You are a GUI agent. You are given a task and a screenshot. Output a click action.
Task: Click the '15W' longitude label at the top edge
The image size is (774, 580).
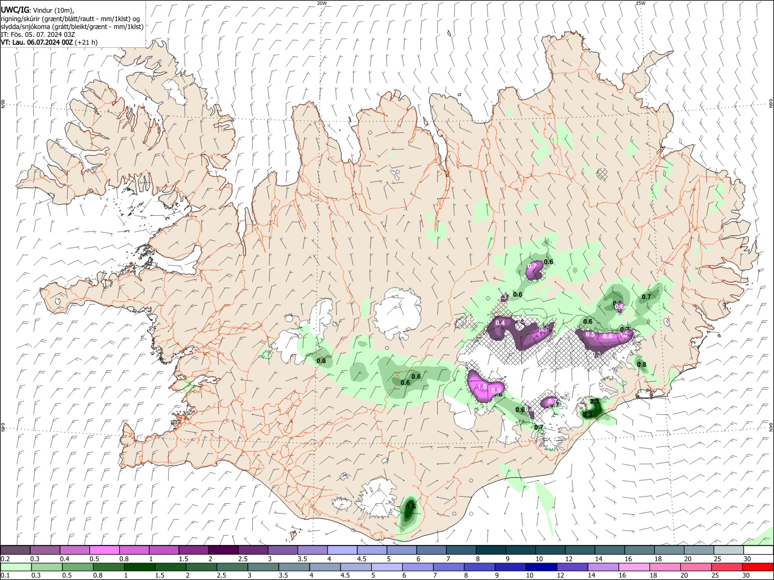click(640, 3)
